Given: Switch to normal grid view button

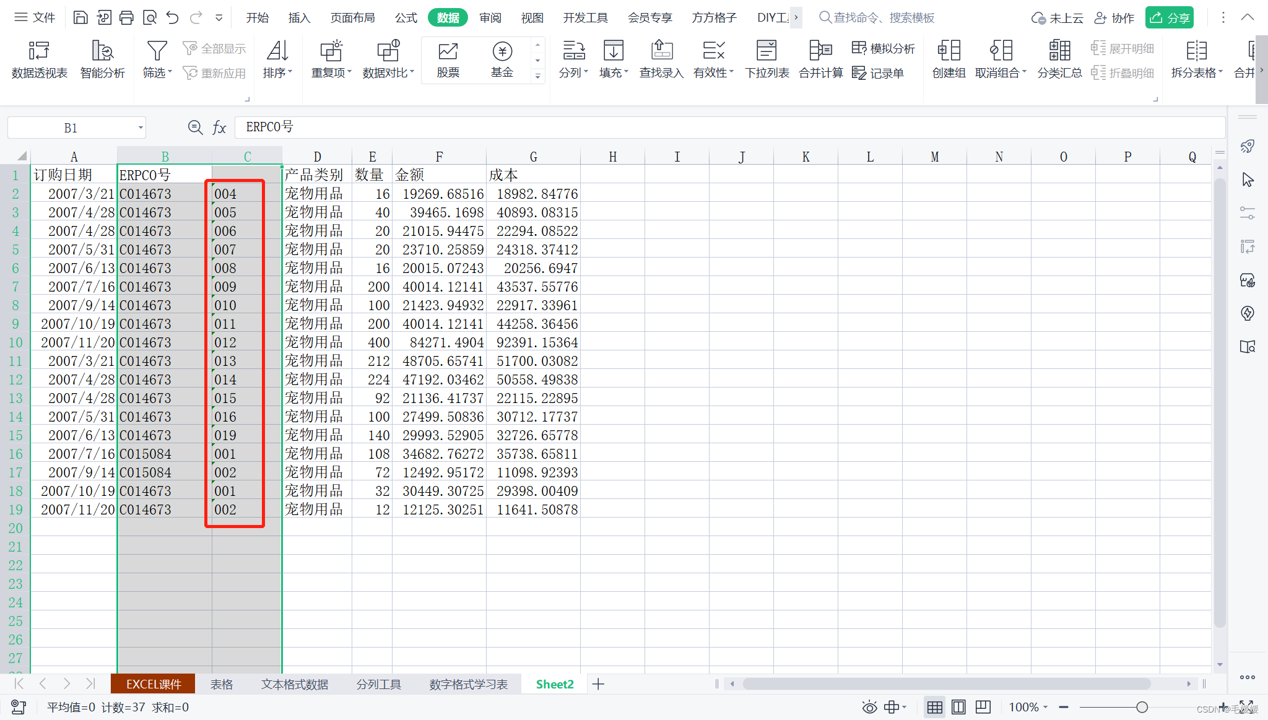Looking at the screenshot, I should point(934,707).
